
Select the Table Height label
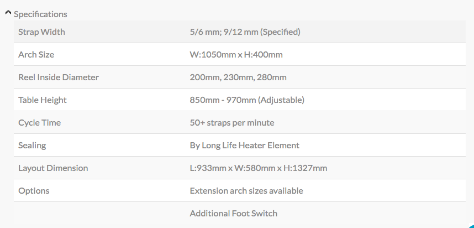[x=43, y=100]
